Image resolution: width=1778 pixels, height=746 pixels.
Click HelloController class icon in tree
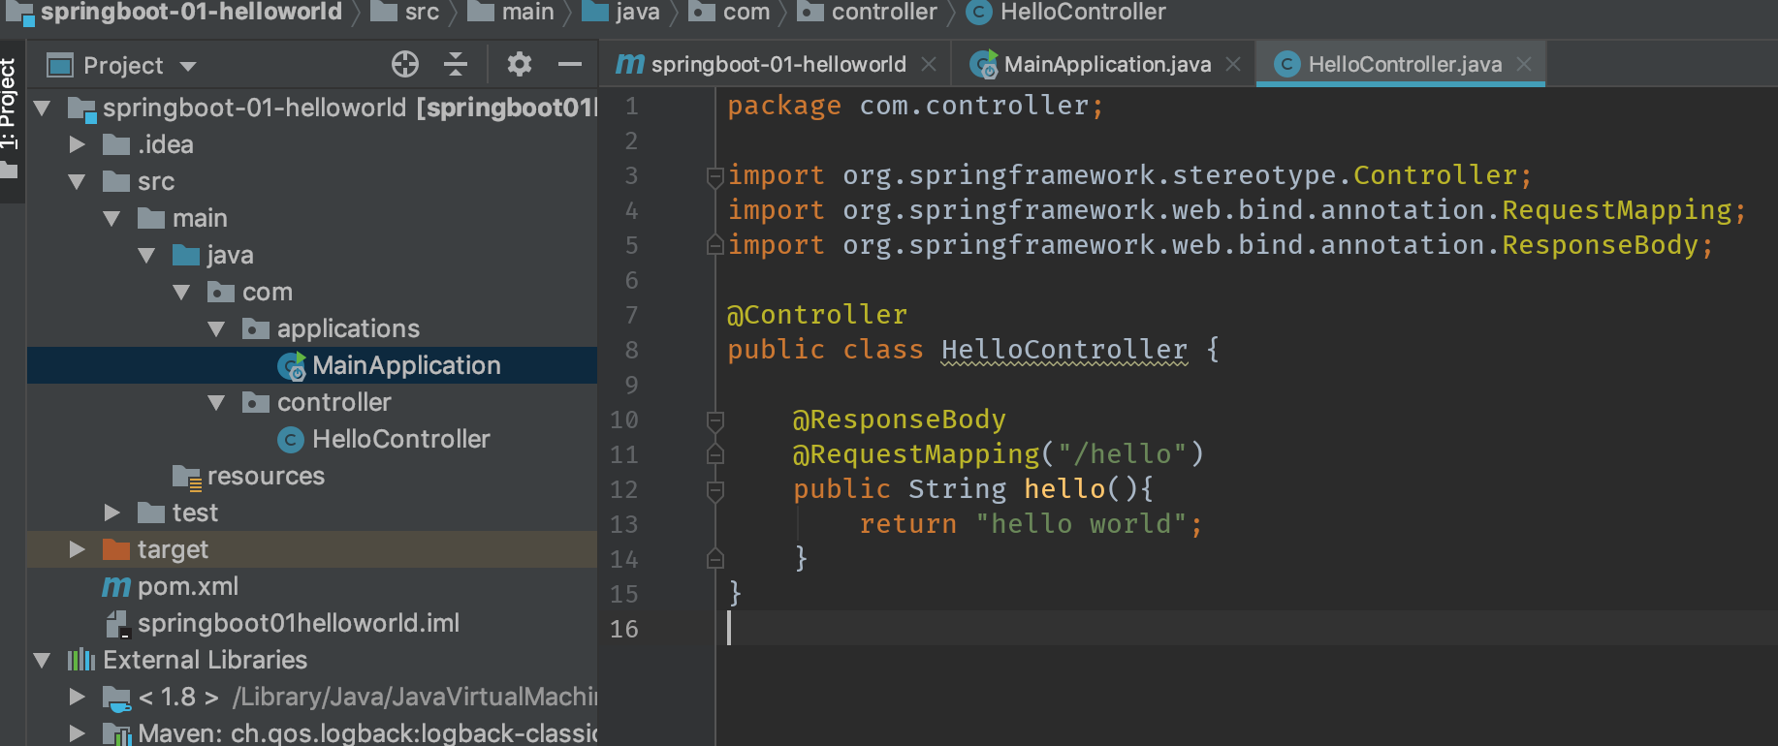(x=291, y=440)
